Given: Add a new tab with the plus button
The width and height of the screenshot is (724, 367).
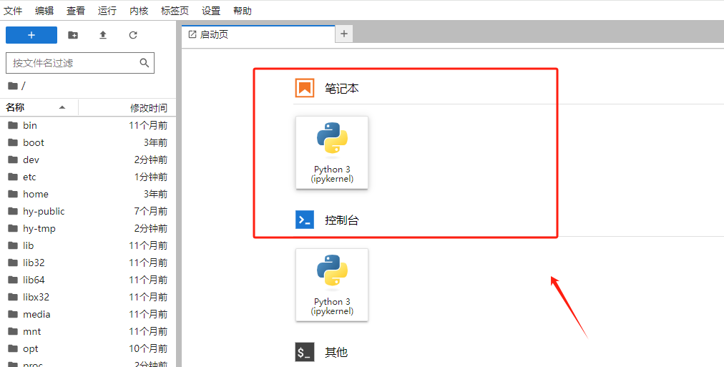Looking at the screenshot, I should (x=344, y=34).
